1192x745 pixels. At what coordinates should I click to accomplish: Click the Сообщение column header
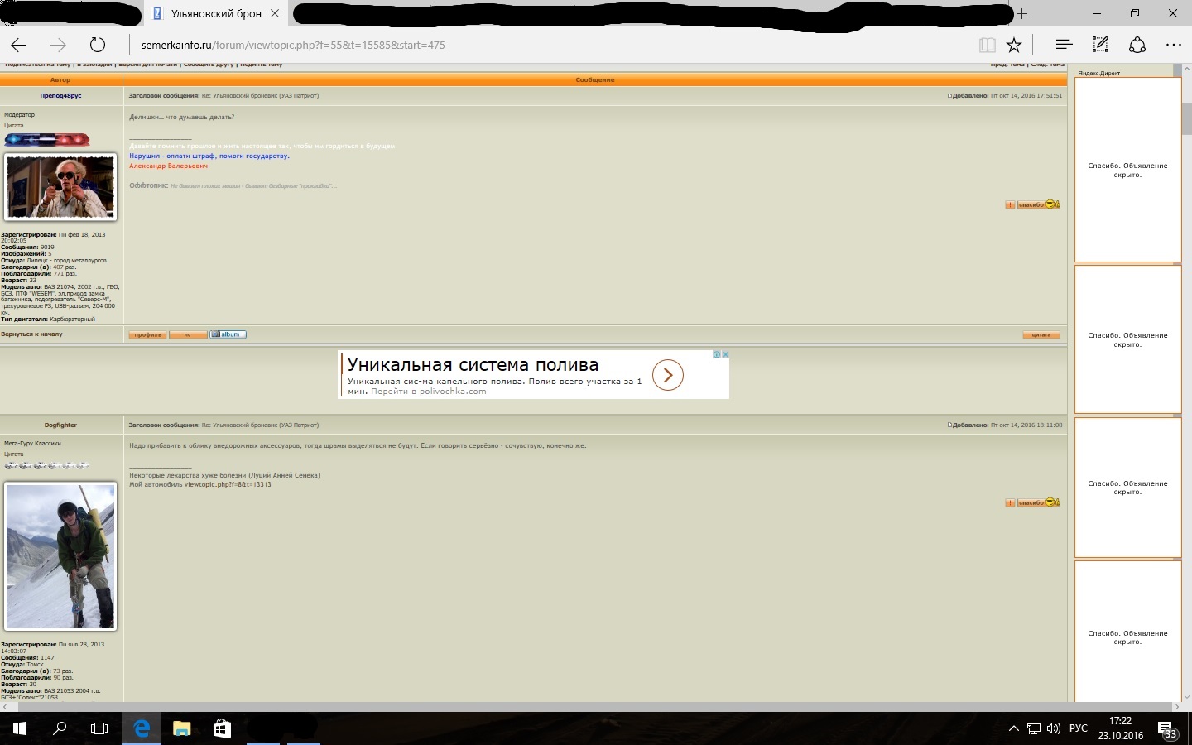595,80
